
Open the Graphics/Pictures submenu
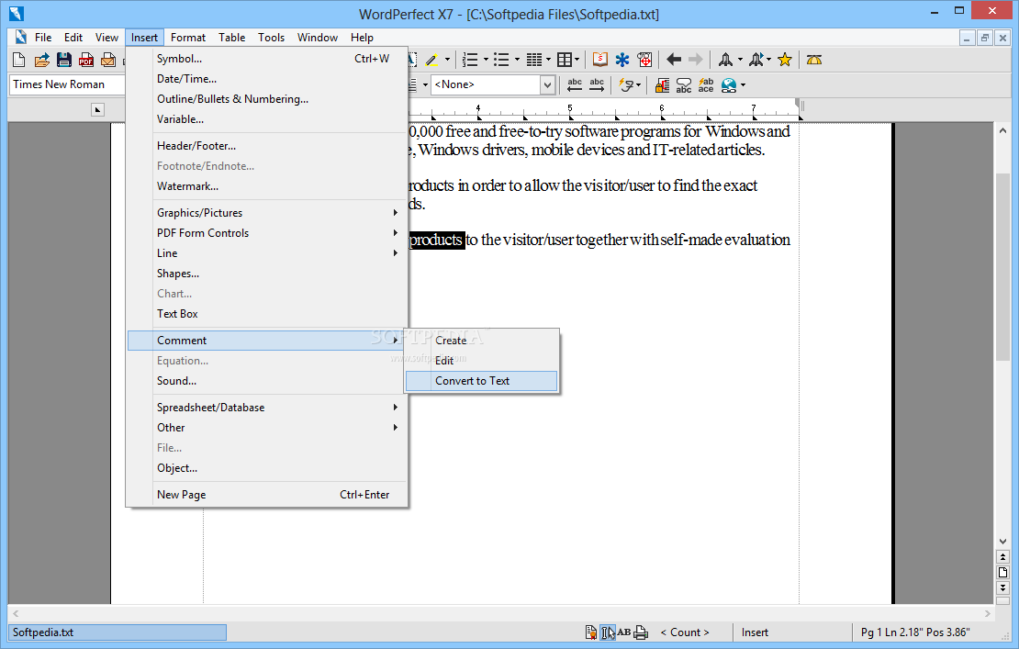267,212
